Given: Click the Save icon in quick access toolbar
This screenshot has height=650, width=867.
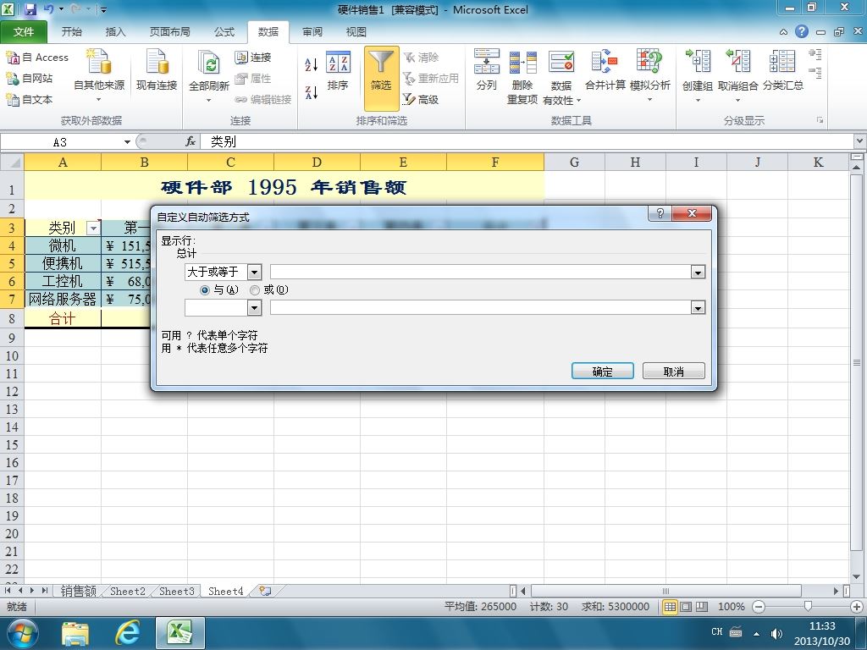Looking at the screenshot, I should 30,8.
